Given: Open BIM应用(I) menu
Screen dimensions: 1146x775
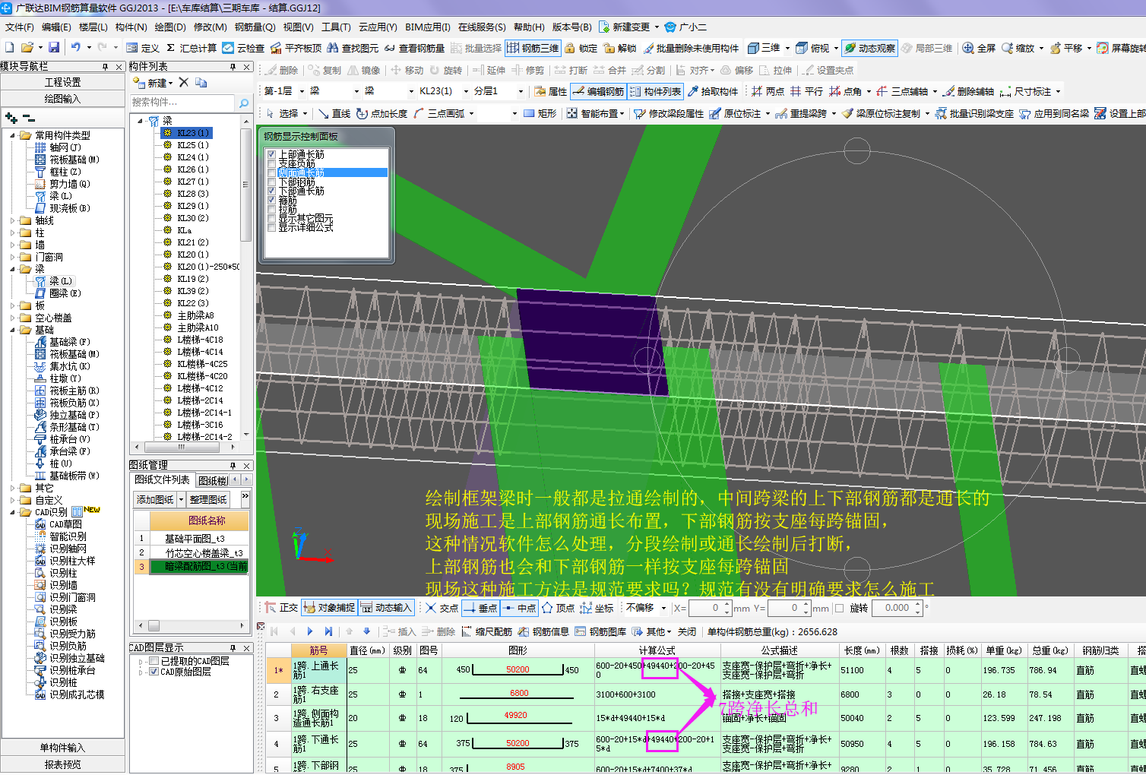Looking at the screenshot, I should coord(427,27).
